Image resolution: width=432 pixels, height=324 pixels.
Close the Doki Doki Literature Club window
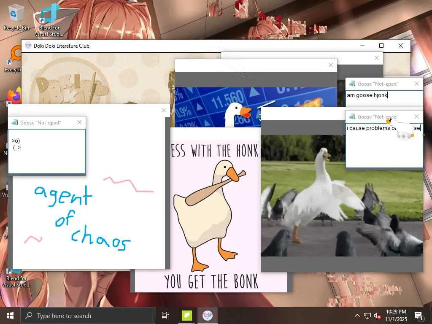[401, 46]
